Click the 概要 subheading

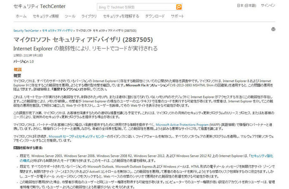(x=18, y=76)
